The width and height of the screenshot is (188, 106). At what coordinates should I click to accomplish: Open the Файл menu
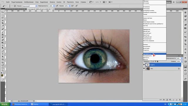(x=8, y=2)
